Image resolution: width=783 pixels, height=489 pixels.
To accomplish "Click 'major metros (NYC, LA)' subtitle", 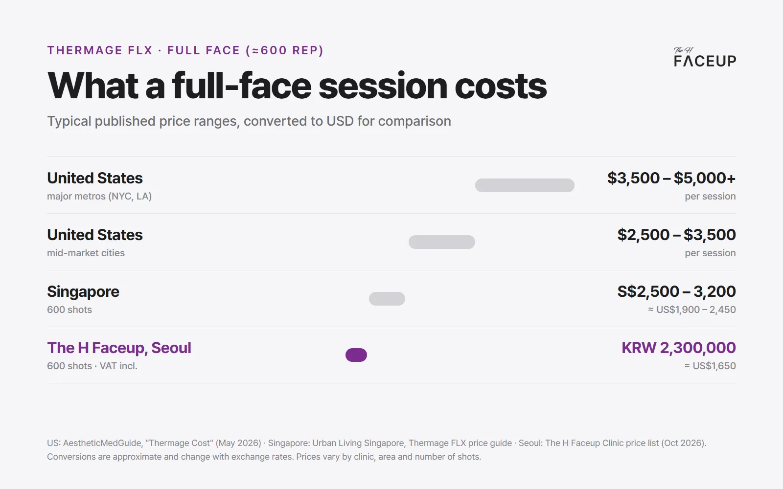I will (x=99, y=196).
